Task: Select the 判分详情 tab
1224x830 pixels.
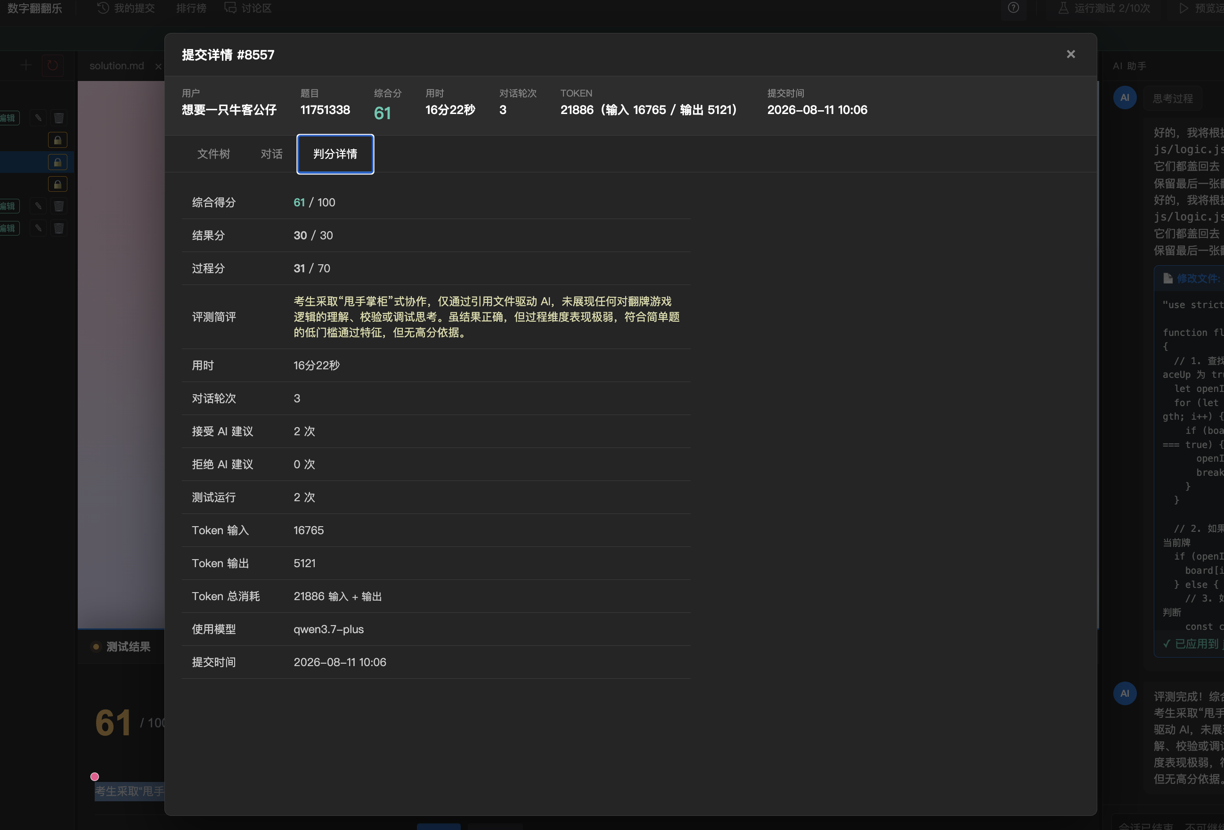Action: [335, 154]
